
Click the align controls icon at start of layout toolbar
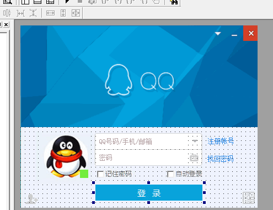(x=7, y=13)
